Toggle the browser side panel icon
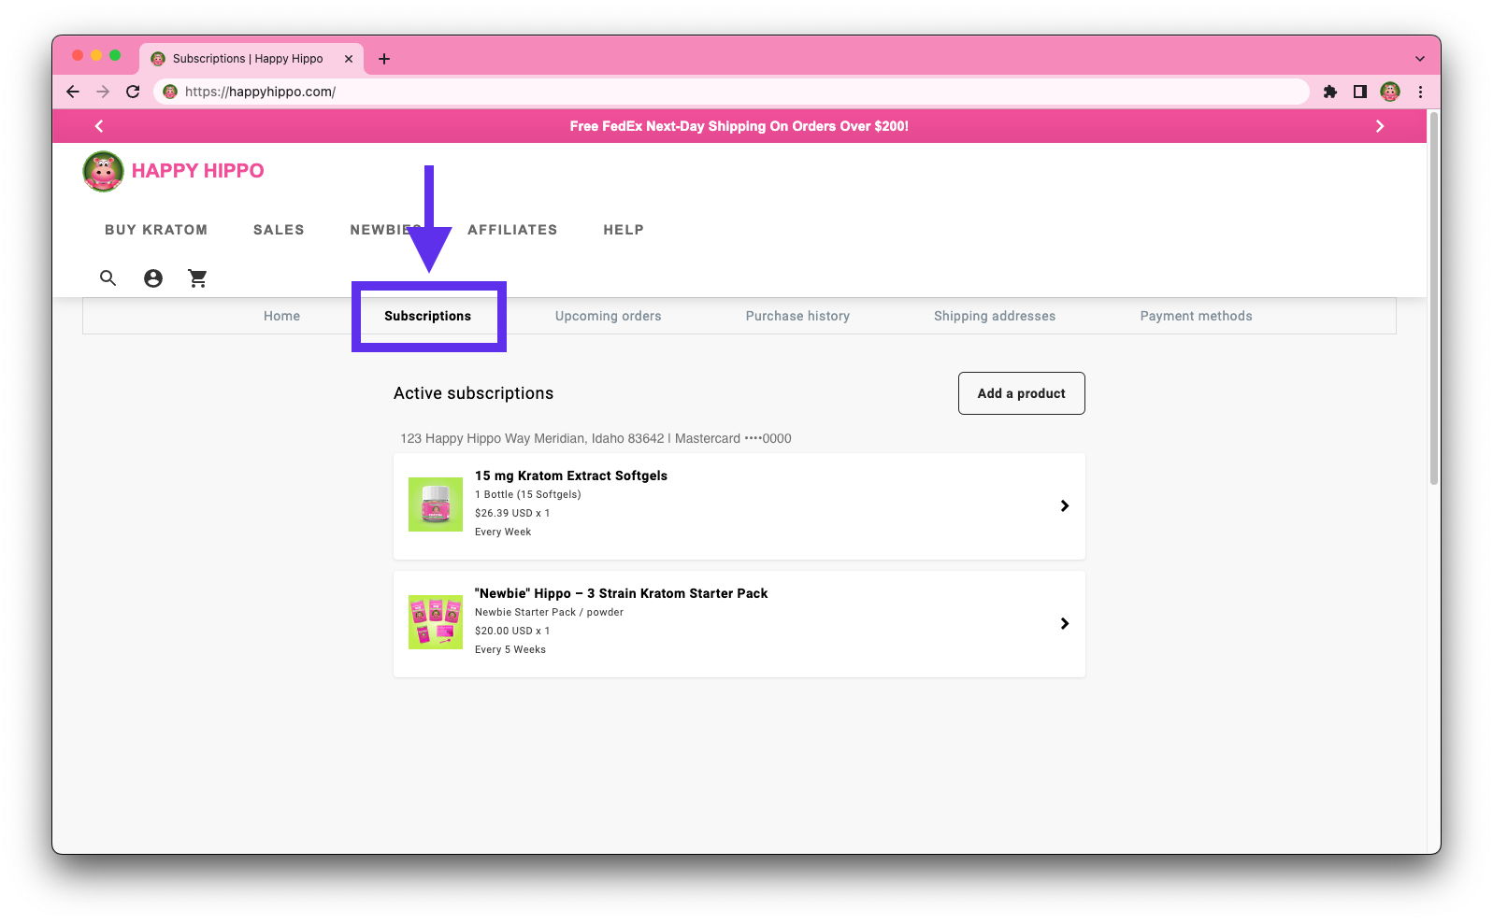Image resolution: width=1493 pixels, height=923 pixels. (x=1360, y=92)
